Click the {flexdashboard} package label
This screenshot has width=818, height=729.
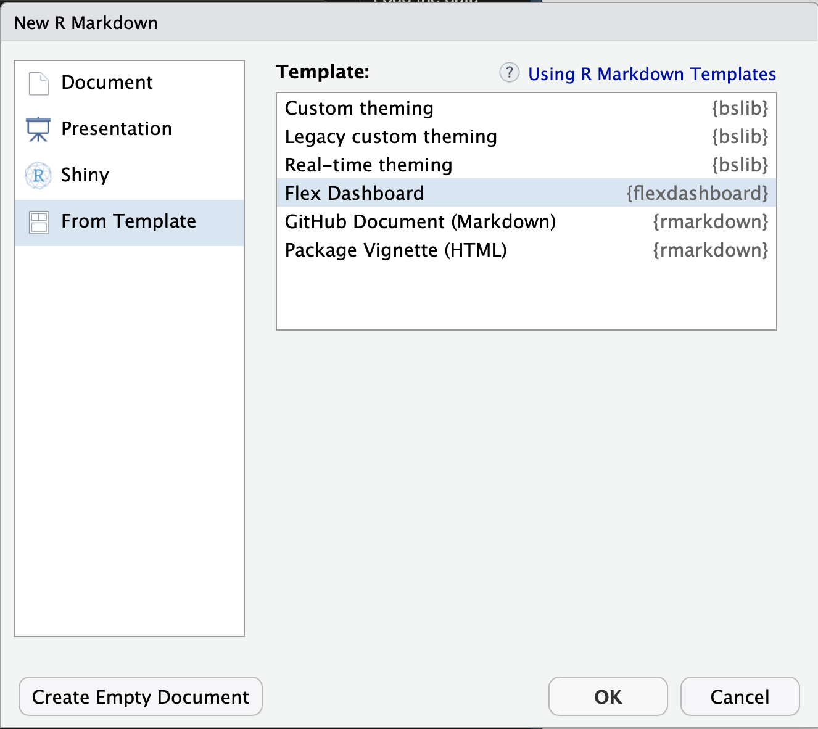click(698, 194)
